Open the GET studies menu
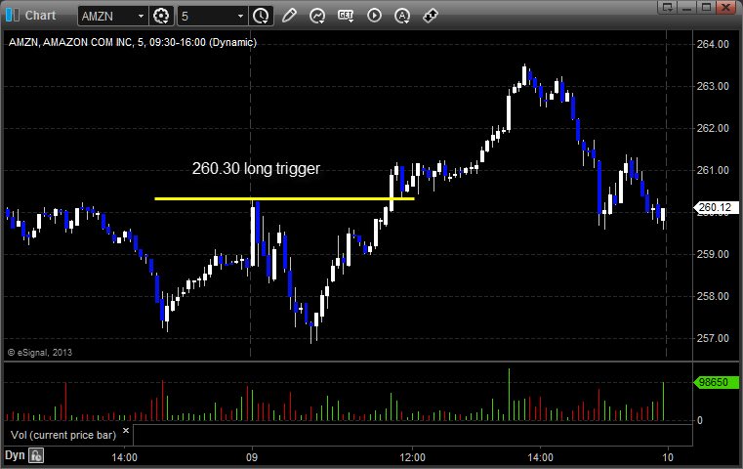Screen dimensions: 743x469 tap(346, 16)
